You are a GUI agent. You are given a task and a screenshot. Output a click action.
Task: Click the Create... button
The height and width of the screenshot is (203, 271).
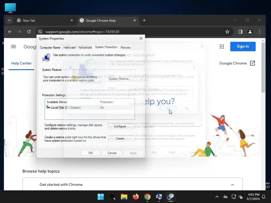pyautogui.click(x=121, y=139)
